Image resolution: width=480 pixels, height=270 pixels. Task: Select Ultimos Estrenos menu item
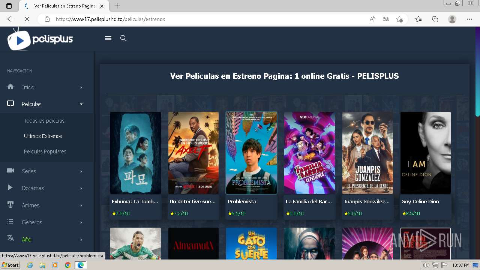pos(43,136)
